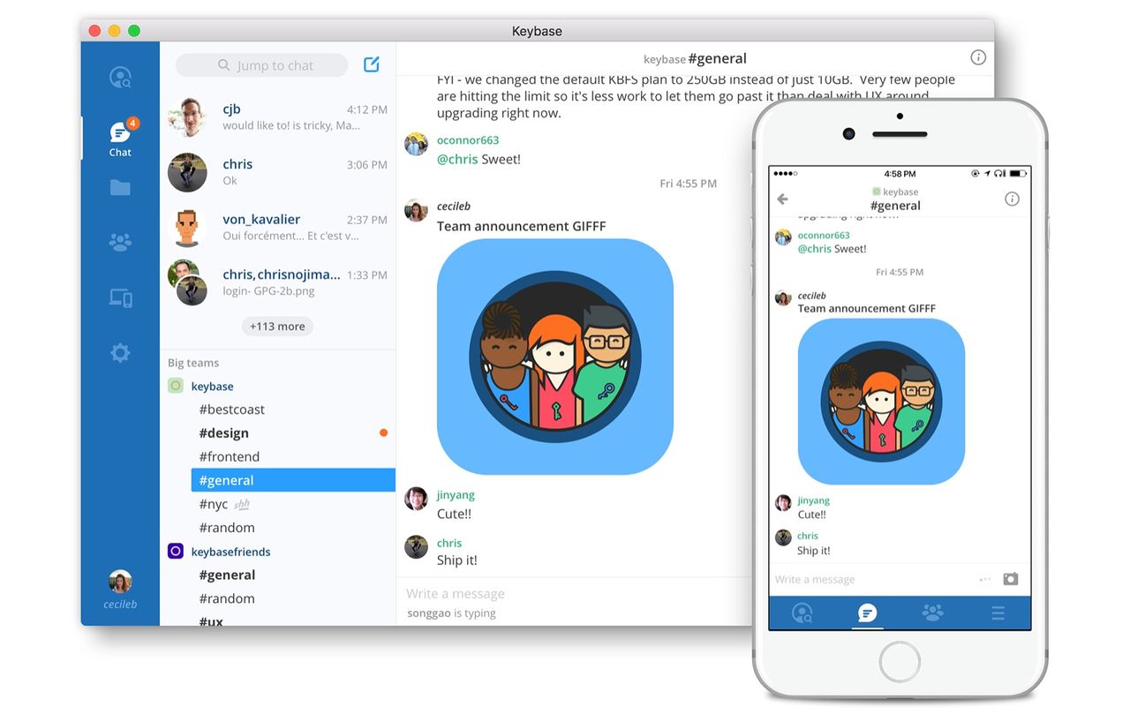Select #general channel under keybase team
The height and width of the screenshot is (714, 1130).
pos(293,480)
